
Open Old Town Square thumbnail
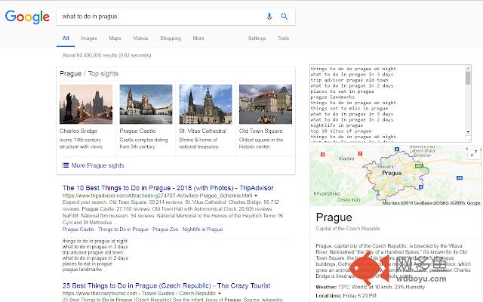(x=266, y=104)
